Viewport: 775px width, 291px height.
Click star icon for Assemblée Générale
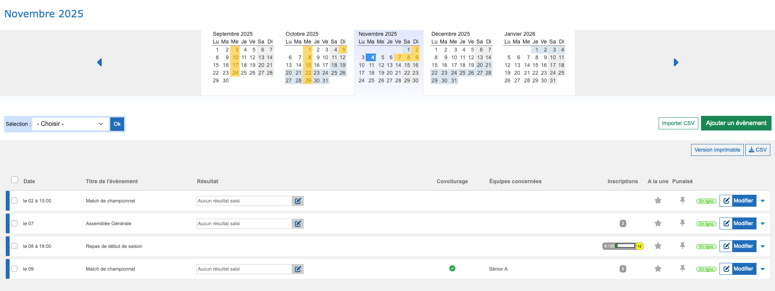click(658, 223)
